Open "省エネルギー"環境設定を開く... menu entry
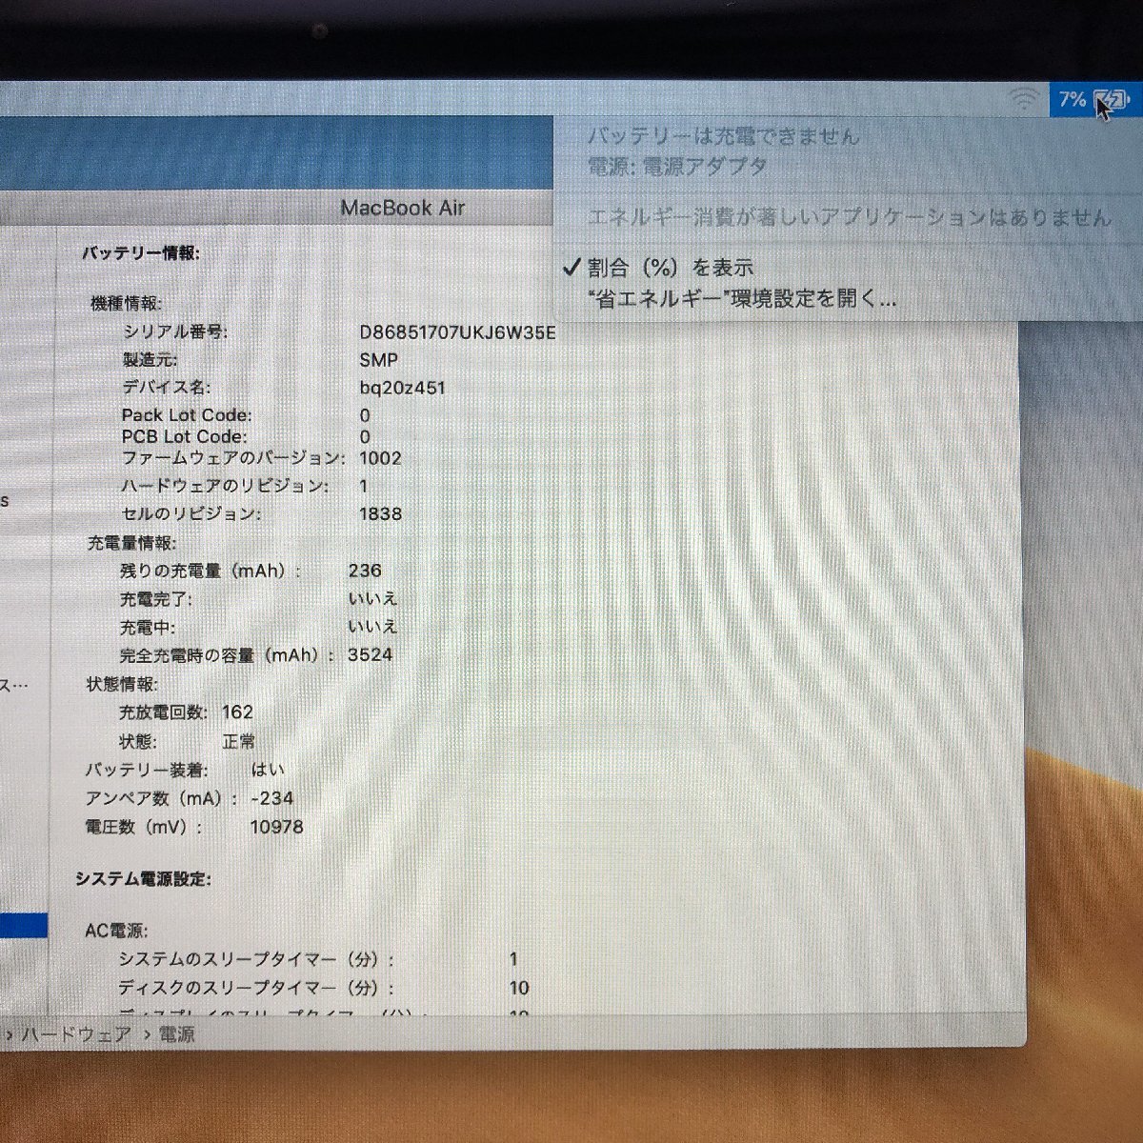This screenshot has height=1143, width=1143. click(x=743, y=299)
